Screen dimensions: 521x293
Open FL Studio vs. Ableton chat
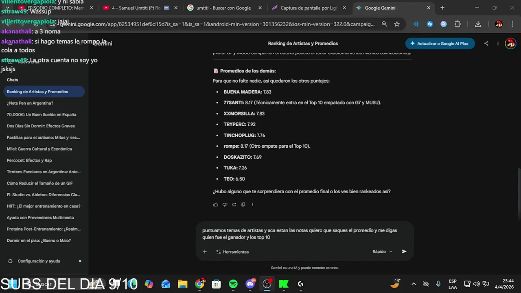(x=44, y=195)
